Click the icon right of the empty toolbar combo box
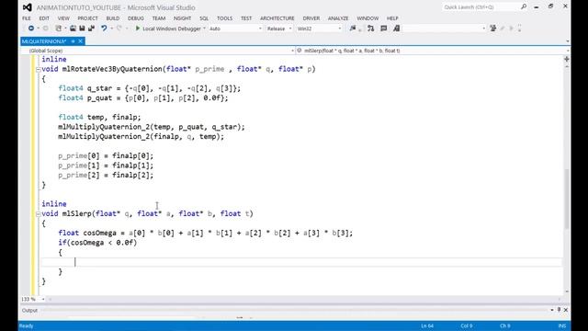 coord(493,29)
